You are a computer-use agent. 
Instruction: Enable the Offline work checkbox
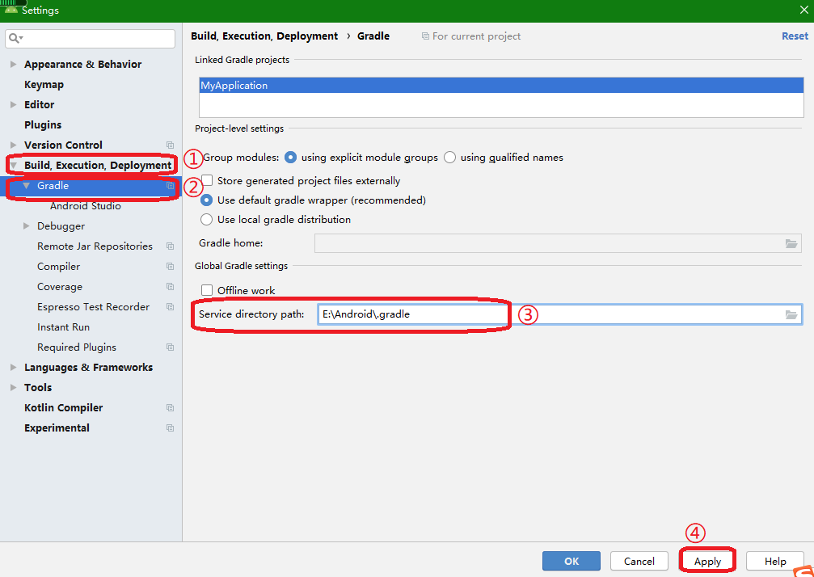click(x=207, y=291)
